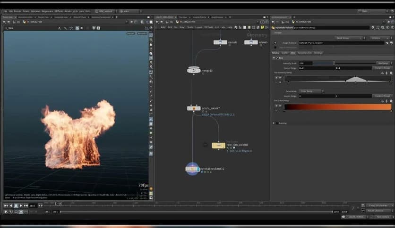Screen dimensions: 395x228
Task: Switch to the Scatter tab
Action: pyautogui.click(x=286, y=53)
